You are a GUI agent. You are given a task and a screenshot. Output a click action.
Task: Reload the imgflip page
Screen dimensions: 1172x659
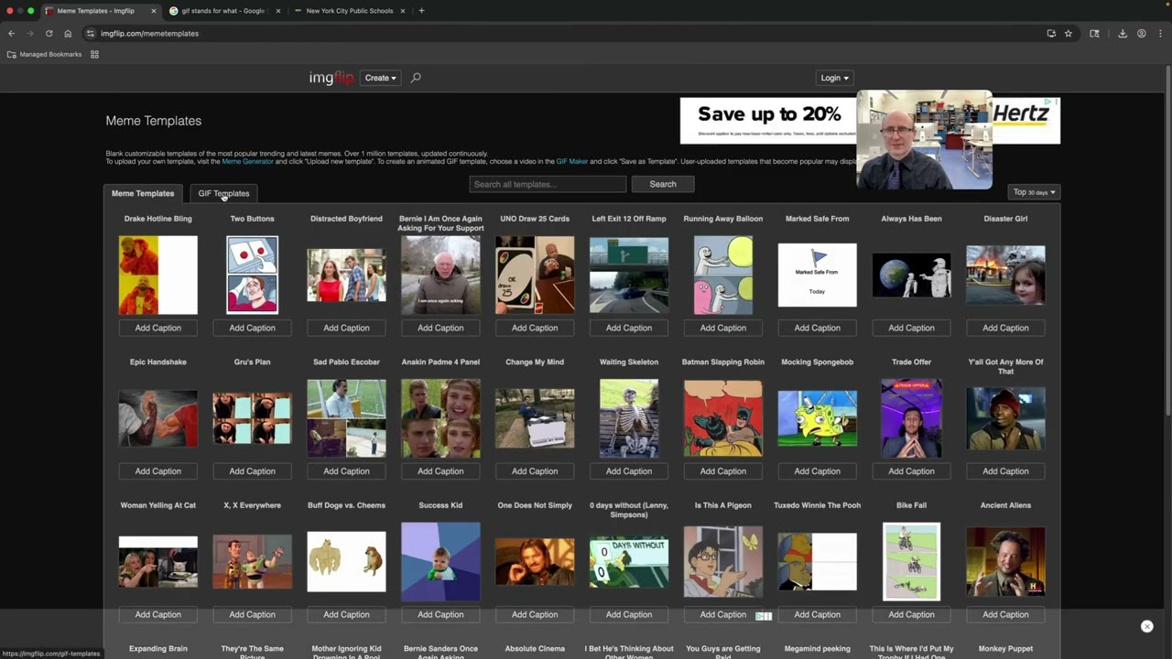pos(49,33)
